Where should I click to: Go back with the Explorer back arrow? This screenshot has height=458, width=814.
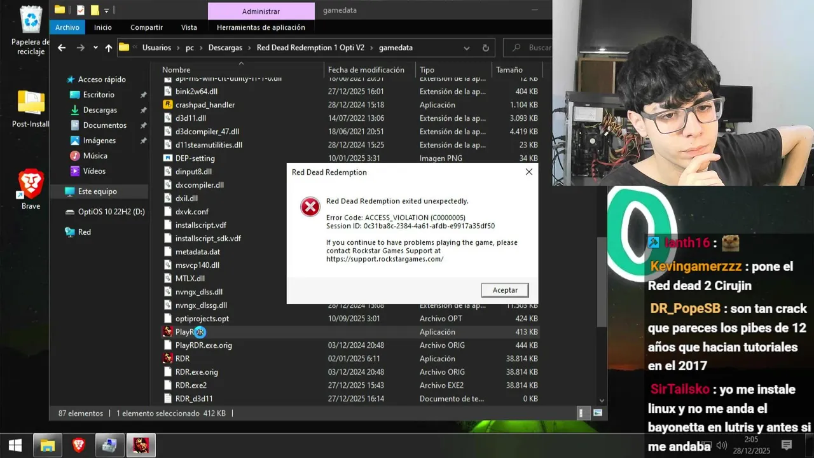coord(62,48)
